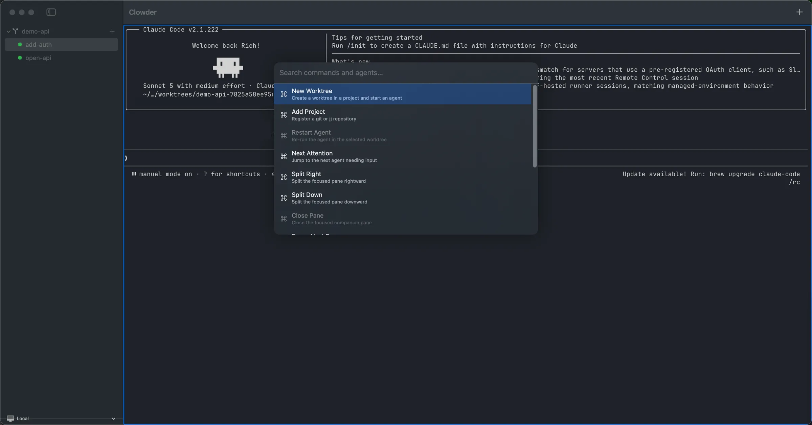Image resolution: width=812 pixels, height=425 pixels.
Task: Click the Clowder window title
Action: click(142, 12)
